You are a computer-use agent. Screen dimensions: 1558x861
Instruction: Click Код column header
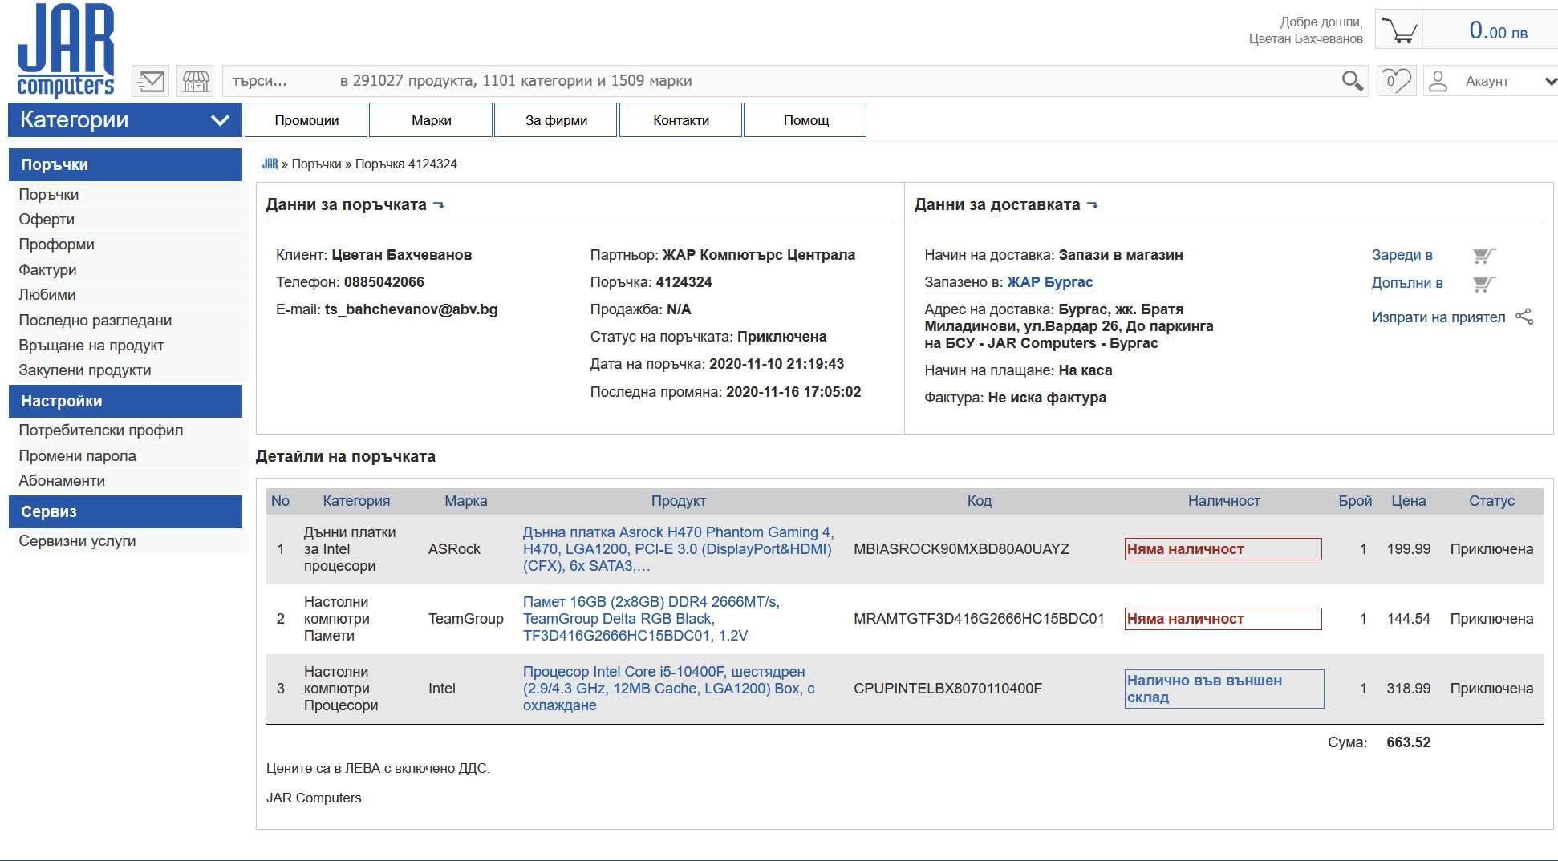coord(979,501)
